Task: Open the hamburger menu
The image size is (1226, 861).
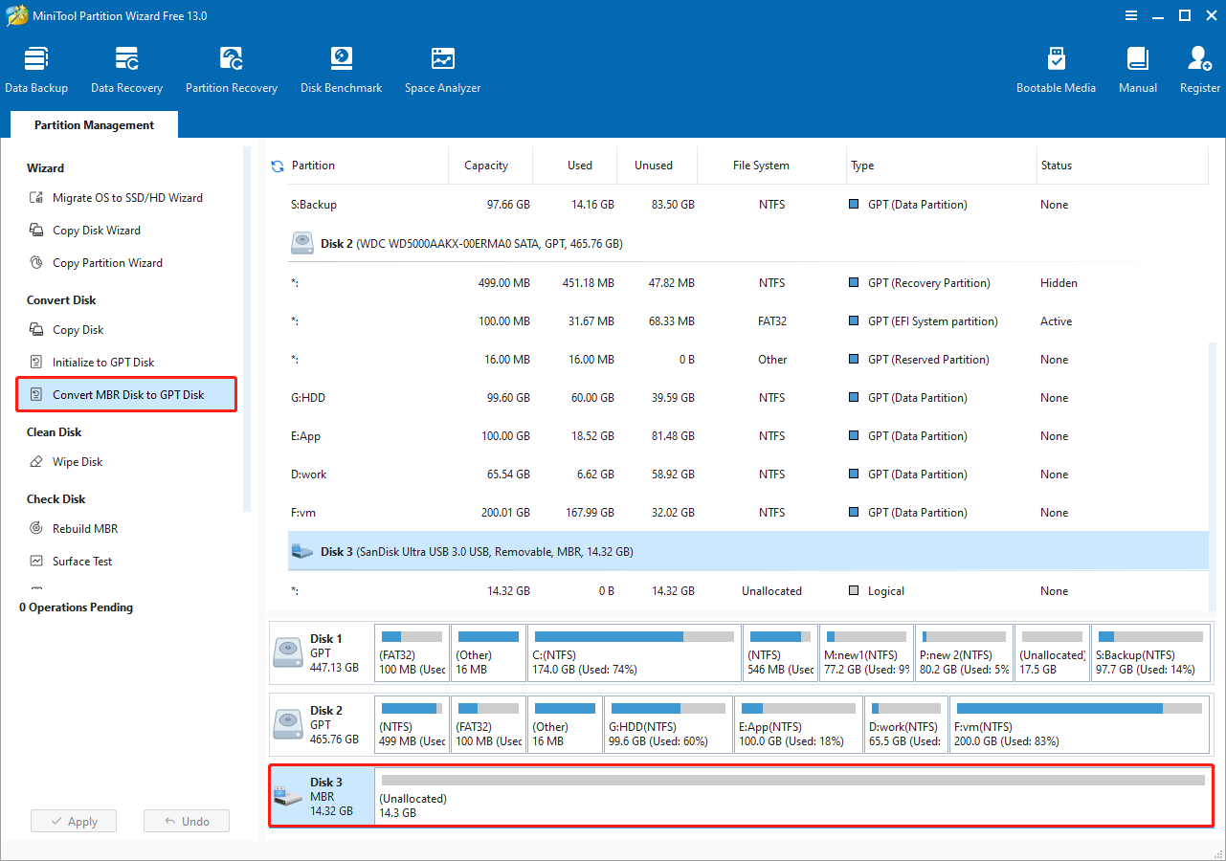Action: 1130,15
